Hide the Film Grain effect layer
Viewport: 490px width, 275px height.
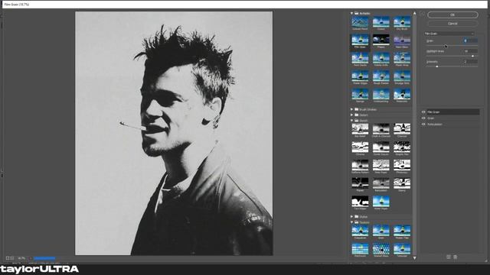[423, 112]
